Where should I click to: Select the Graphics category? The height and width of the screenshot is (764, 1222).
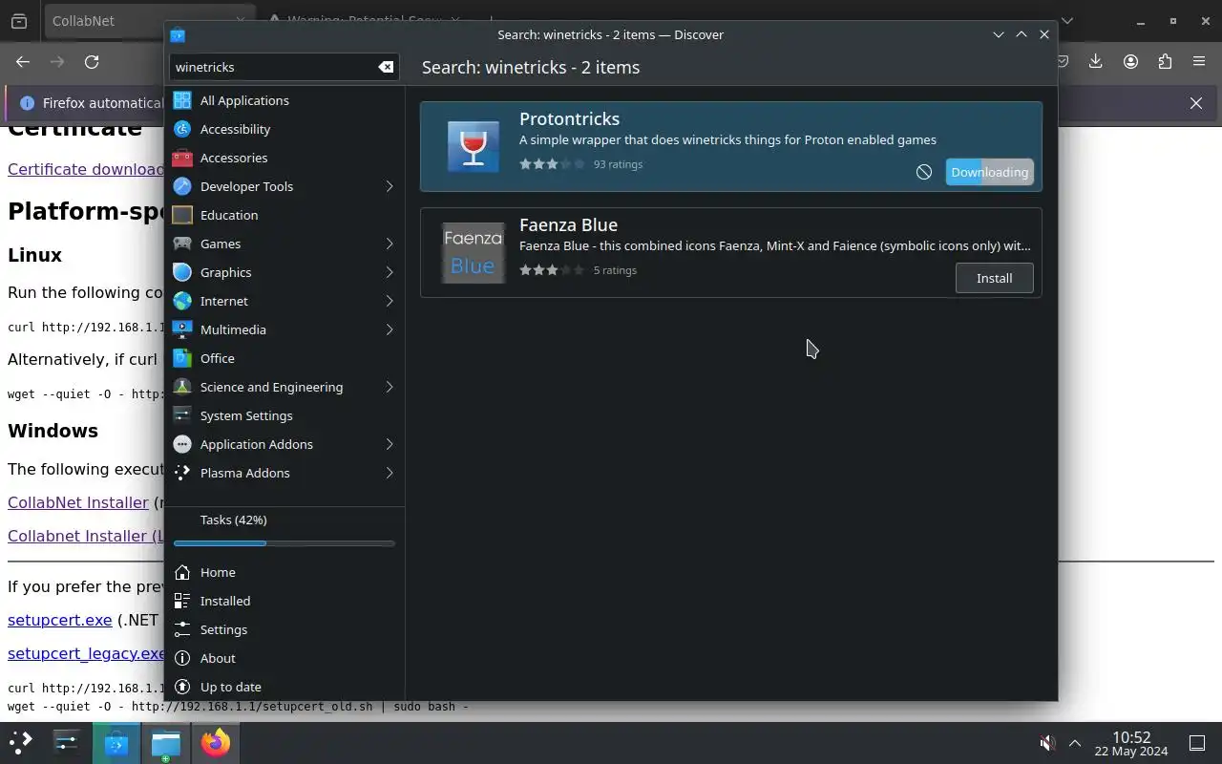(x=284, y=272)
